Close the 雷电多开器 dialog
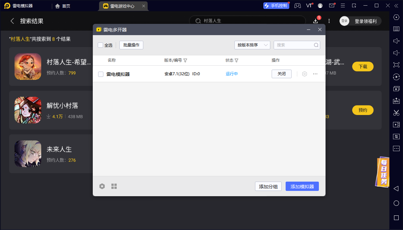The image size is (403, 230). (320, 29)
